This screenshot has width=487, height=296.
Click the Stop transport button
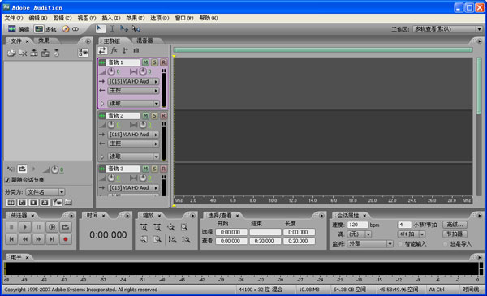point(11,227)
